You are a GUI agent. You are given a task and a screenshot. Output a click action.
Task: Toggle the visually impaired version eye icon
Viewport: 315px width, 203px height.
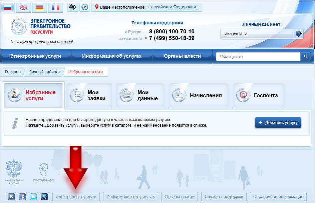(x=73, y=7)
